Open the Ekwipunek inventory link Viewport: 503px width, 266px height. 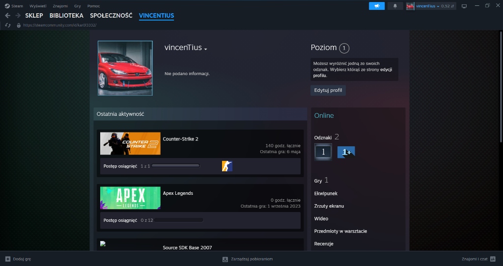[326, 193]
